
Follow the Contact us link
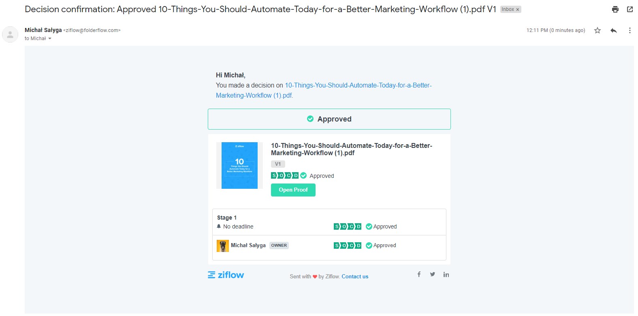[x=355, y=277]
